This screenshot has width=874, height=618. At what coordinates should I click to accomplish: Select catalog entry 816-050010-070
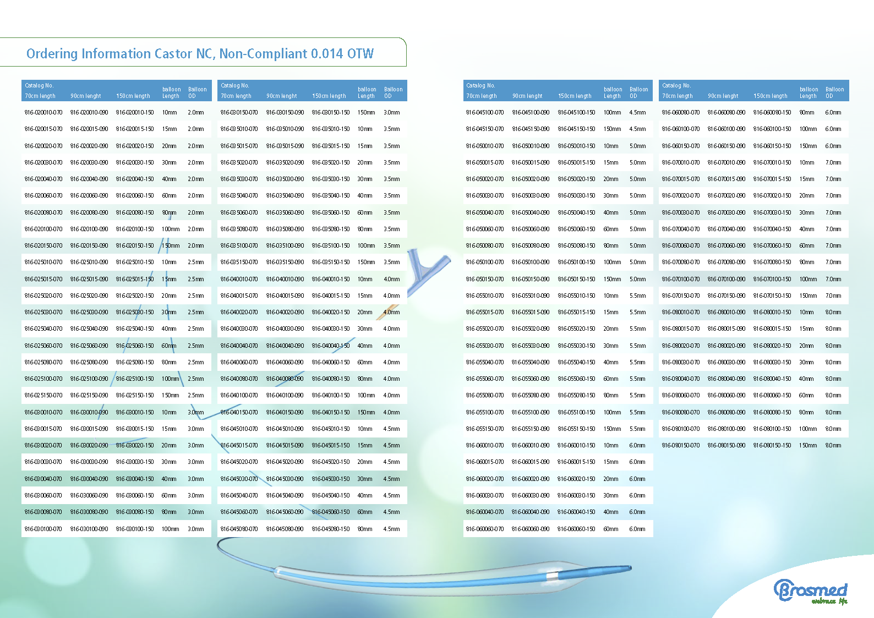tap(485, 146)
